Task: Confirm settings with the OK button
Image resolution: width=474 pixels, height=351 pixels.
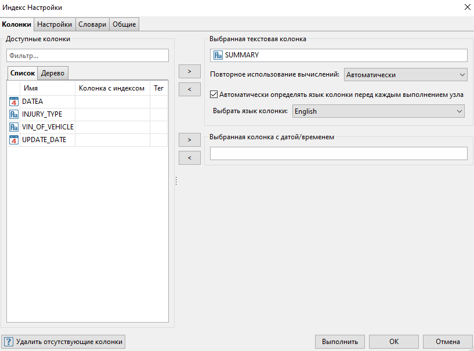Action: [393, 342]
